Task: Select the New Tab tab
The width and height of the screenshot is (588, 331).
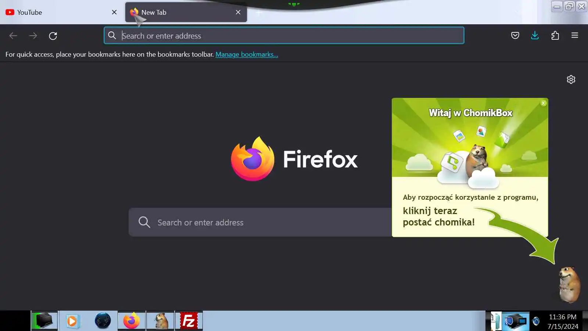Action: pyautogui.click(x=186, y=12)
